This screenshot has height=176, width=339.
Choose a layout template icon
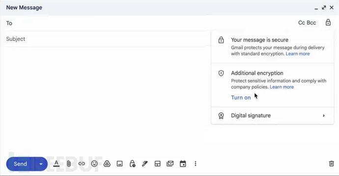[158, 164]
